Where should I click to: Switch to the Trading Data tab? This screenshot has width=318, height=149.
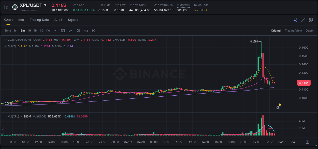(x=39, y=20)
